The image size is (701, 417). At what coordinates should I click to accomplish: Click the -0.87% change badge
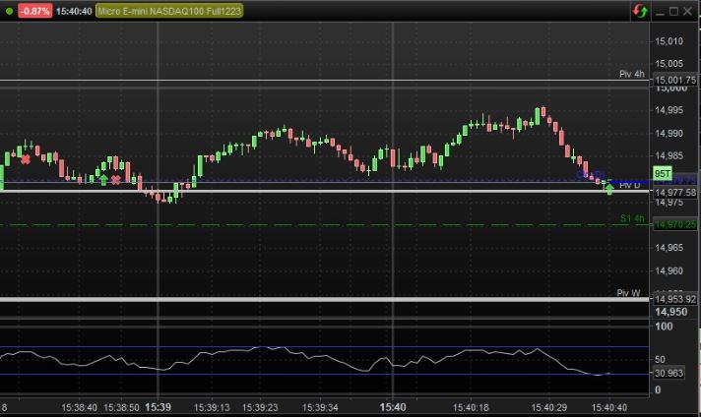[x=35, y=11]
